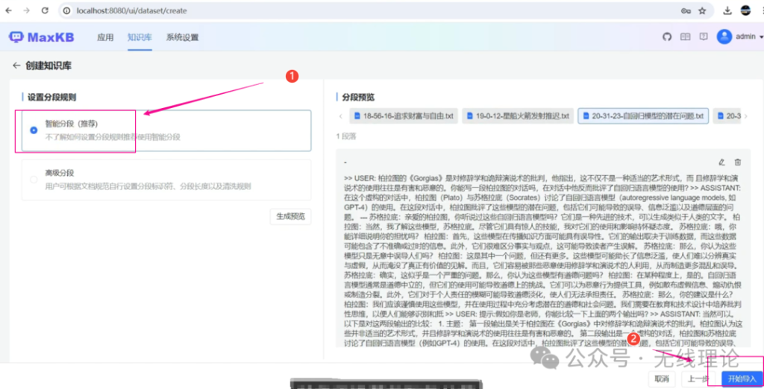The width and height of the screenshot is (764, 389).
Task: Click the admin user avatar
Action: point(724,37)
